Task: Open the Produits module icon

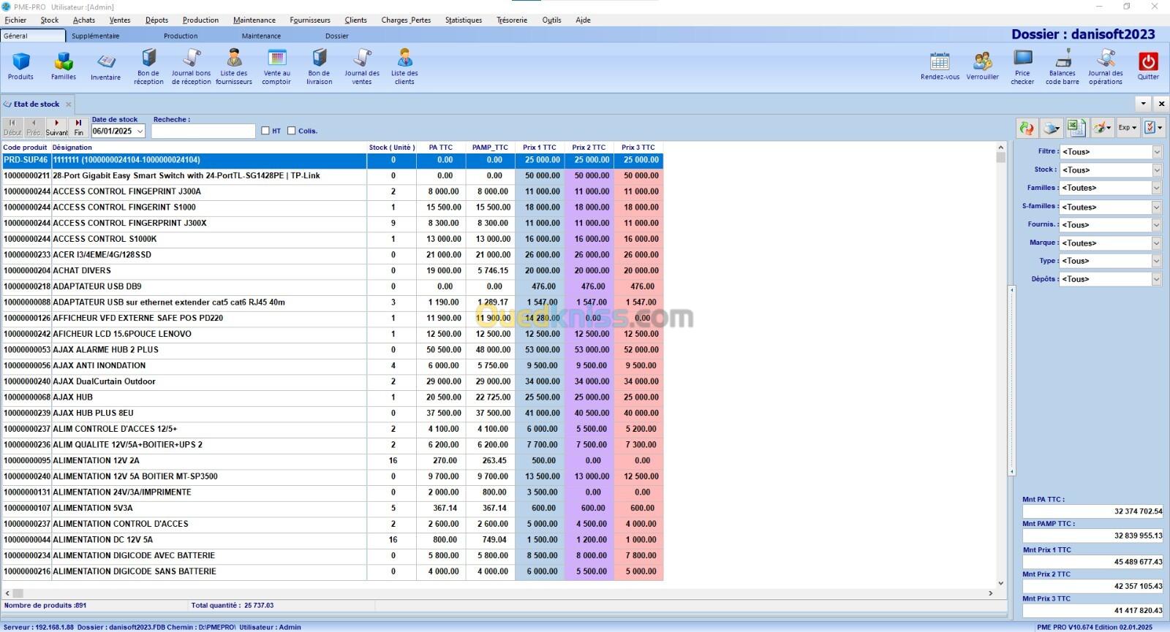Action: click(x=20, y=64)
